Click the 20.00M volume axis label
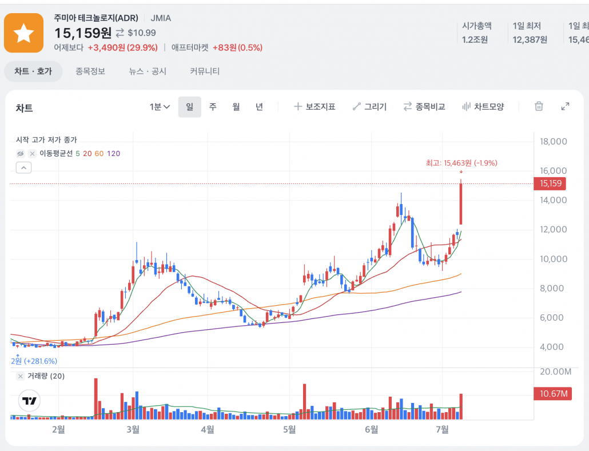 (556, 372)
